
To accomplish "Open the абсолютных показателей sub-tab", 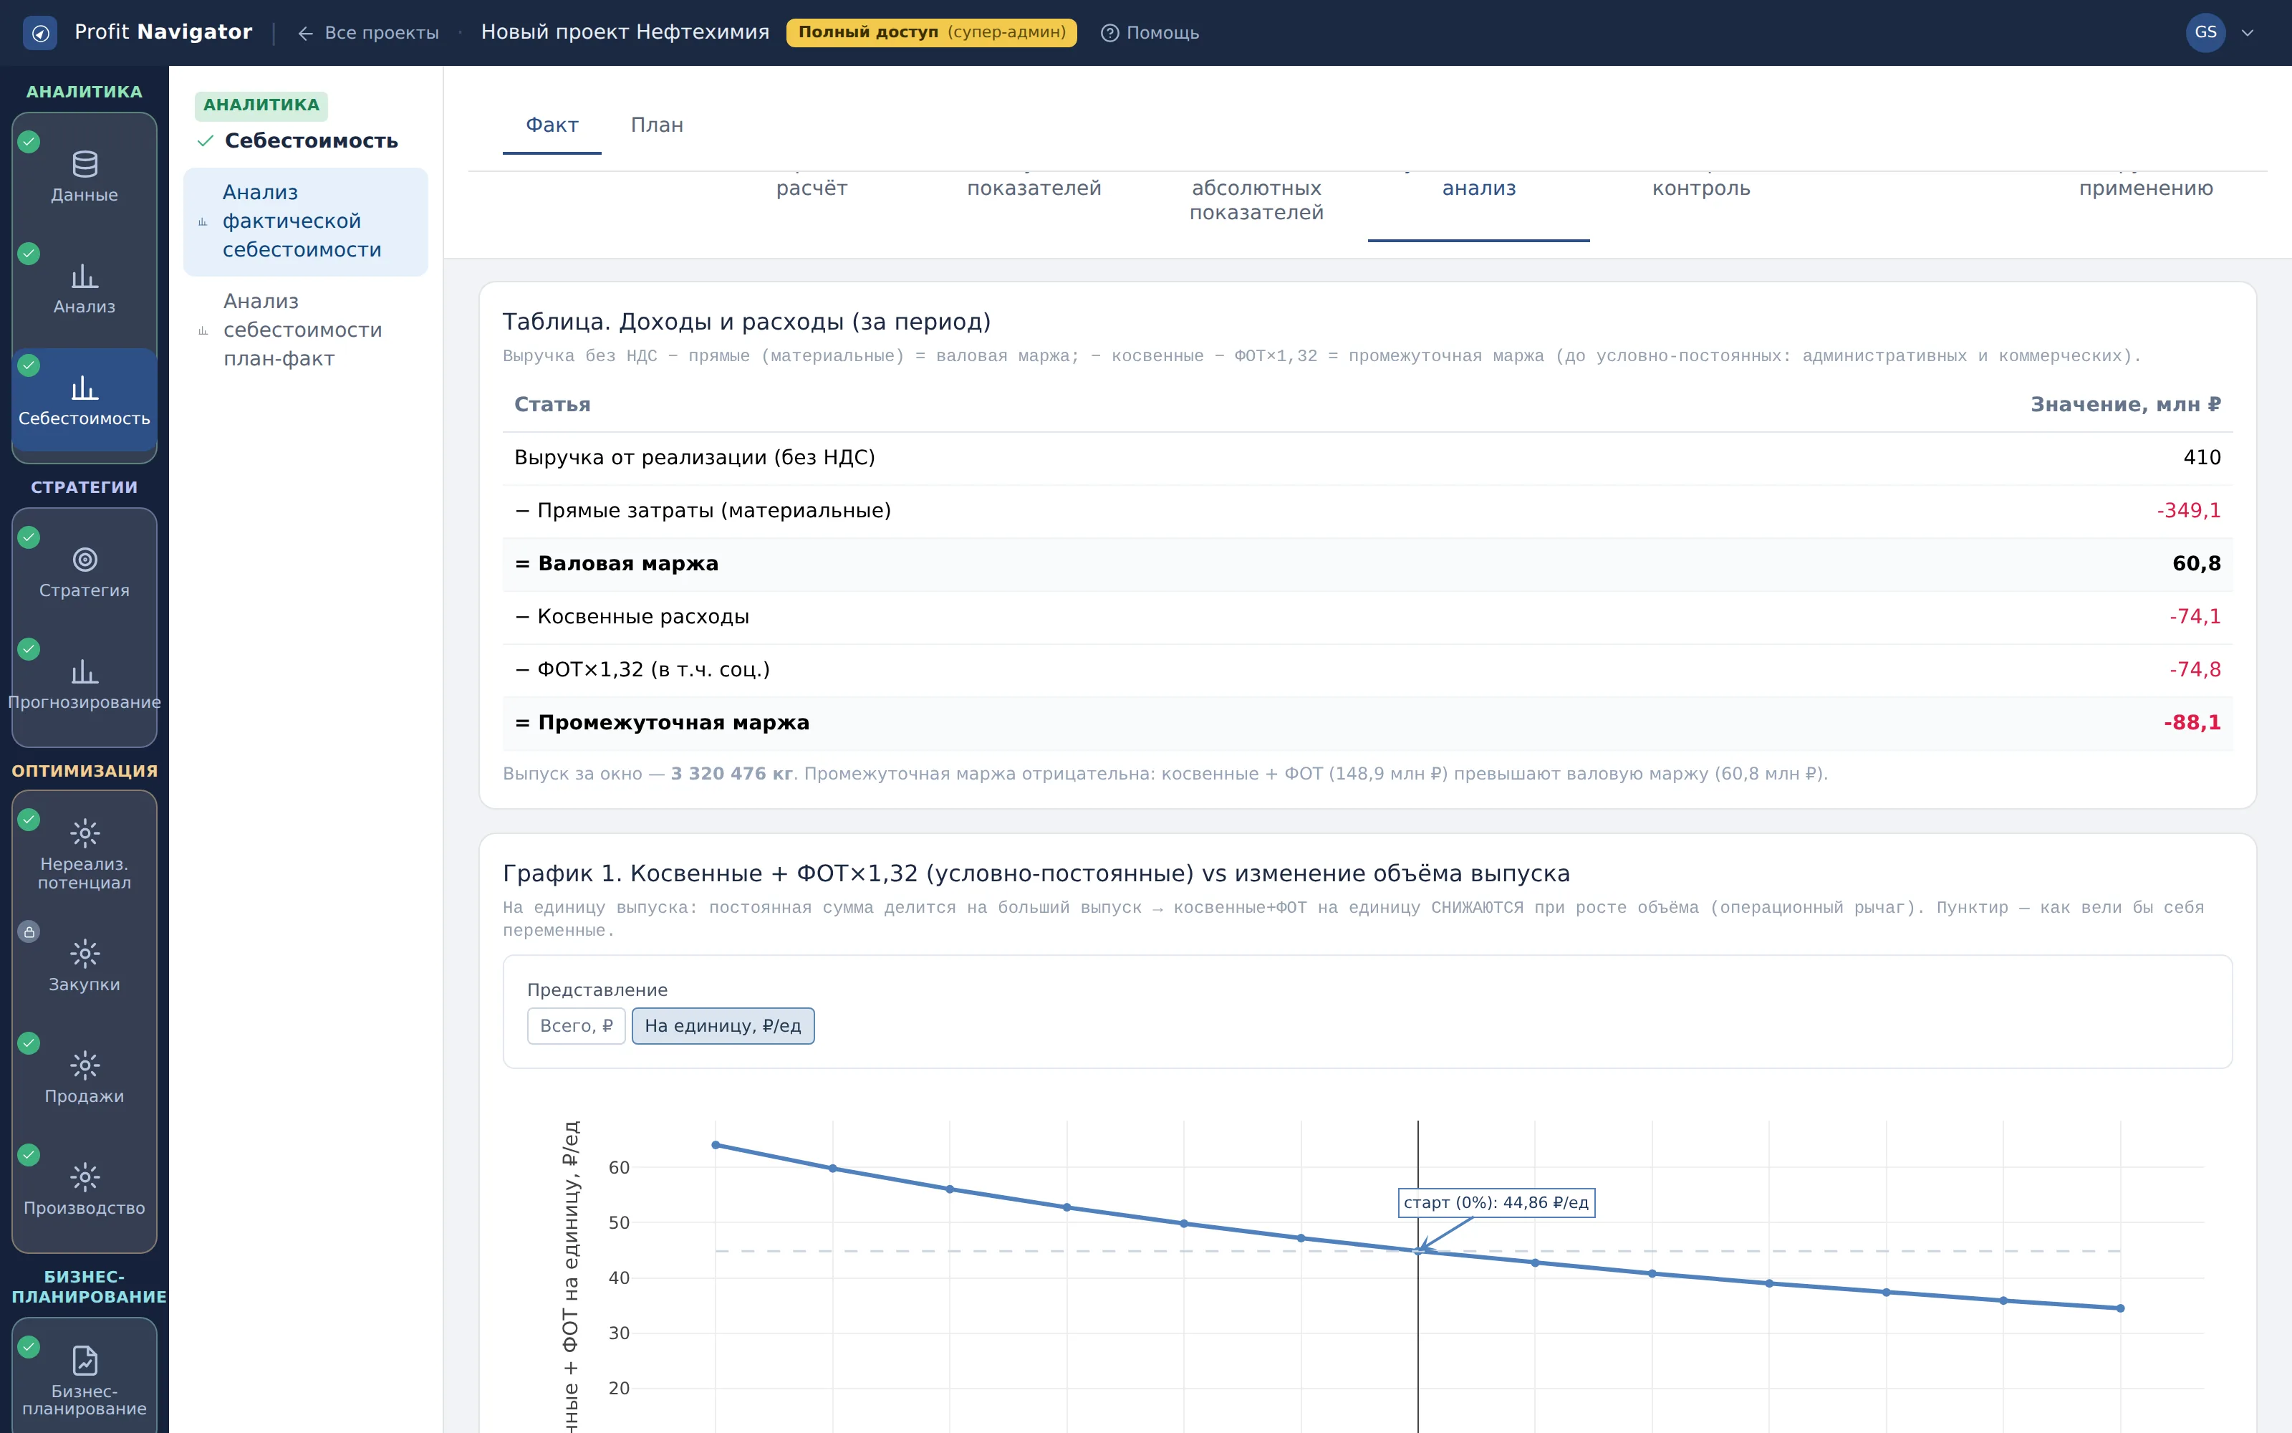I will 1257,200.
